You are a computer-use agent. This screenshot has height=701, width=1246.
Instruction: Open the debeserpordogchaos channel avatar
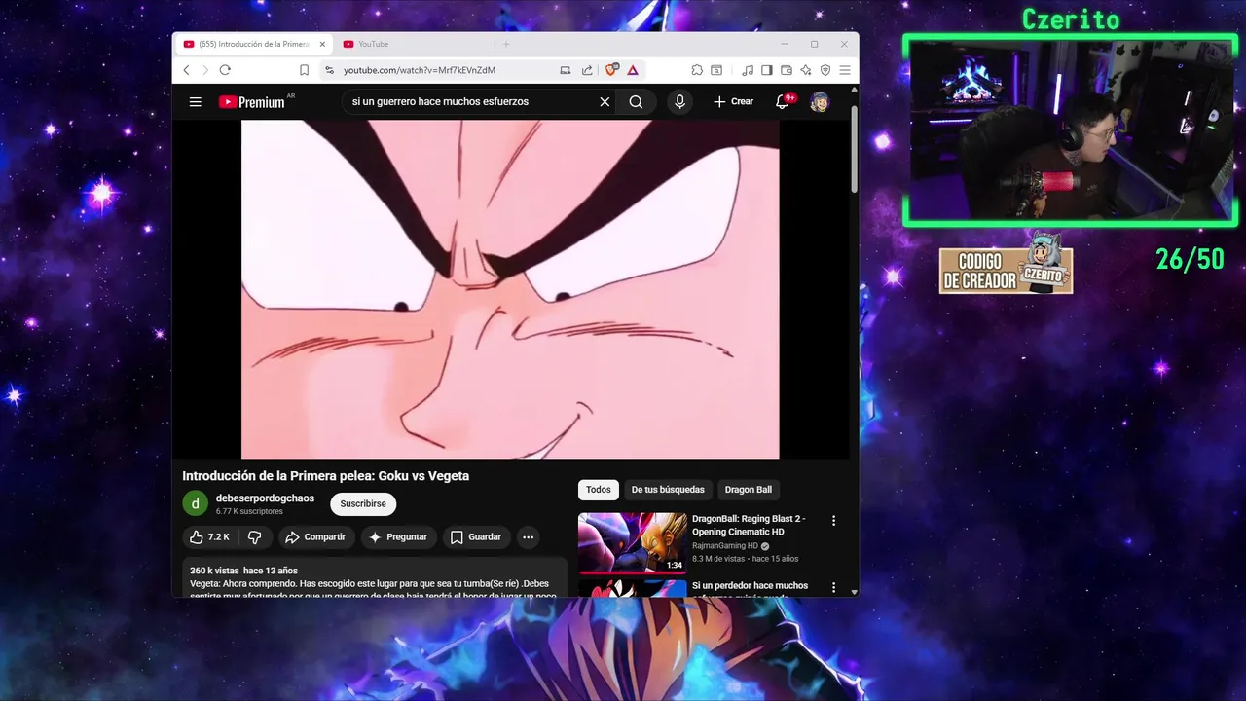195,503
